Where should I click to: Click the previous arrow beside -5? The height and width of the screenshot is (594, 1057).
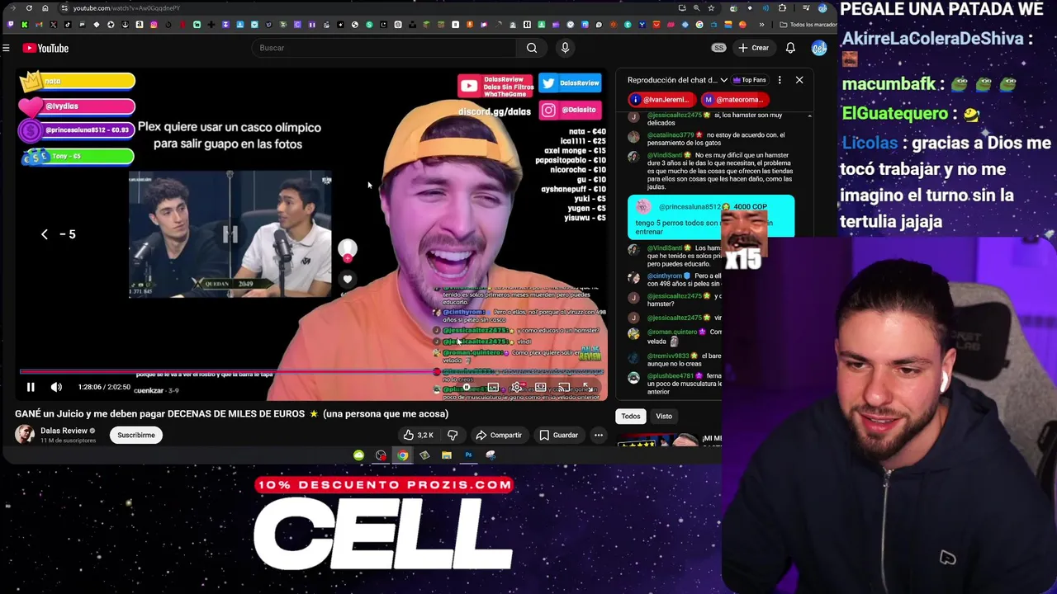point(45,234)
